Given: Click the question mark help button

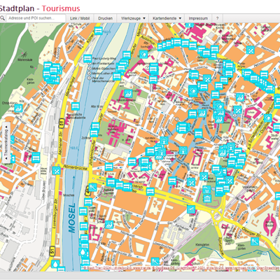Looking at the screenshot, I should (218, 18).
